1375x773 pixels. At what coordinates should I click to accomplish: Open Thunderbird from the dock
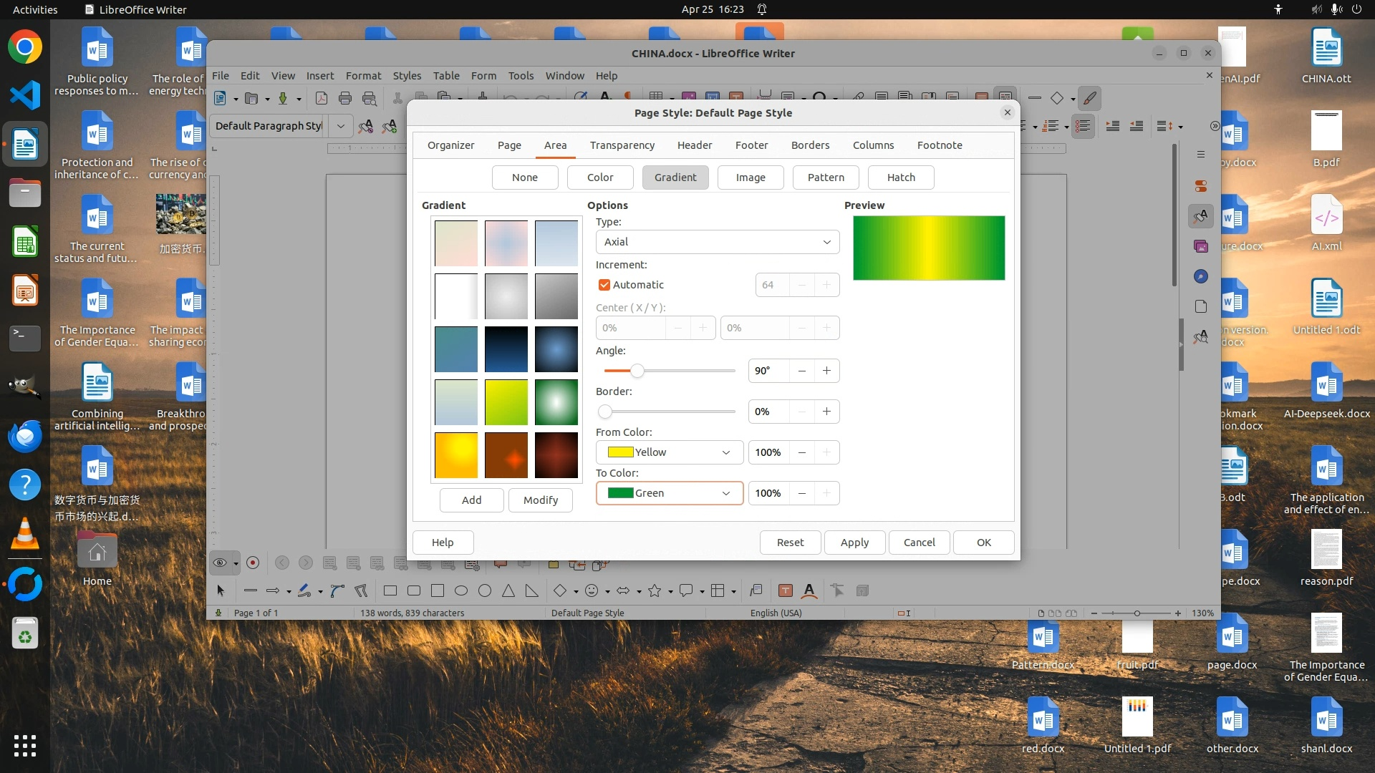point(25,435)
